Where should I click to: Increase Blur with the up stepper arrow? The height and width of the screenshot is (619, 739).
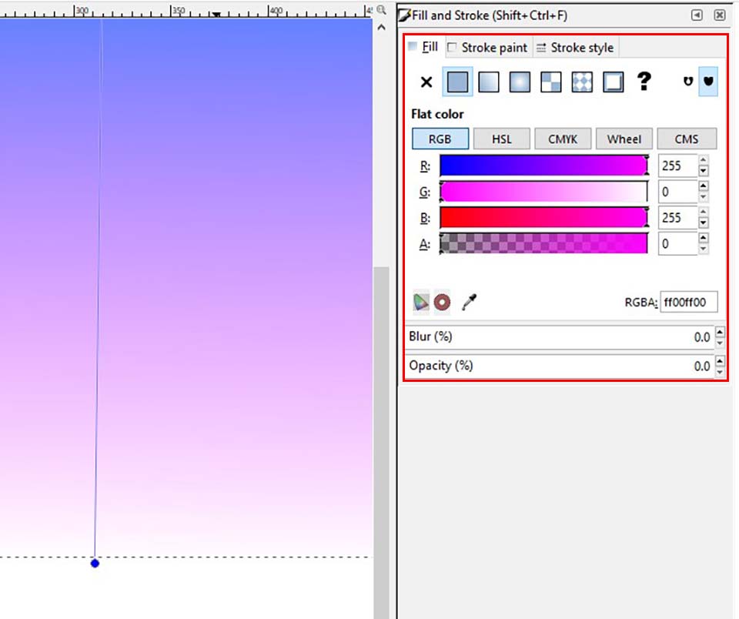(x=719, y=332)
